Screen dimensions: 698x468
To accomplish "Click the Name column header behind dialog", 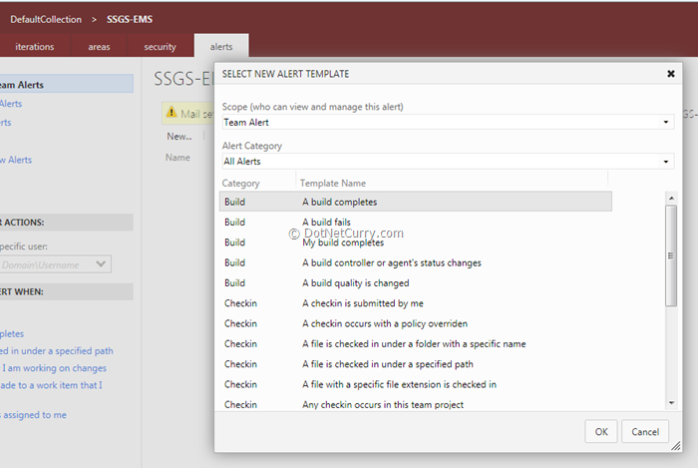I will pyautogui.click(x=177, y=158).
